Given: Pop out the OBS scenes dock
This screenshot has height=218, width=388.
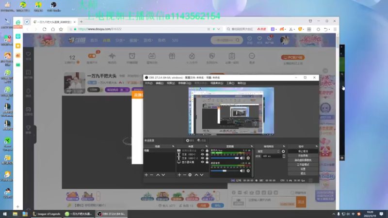Looking at the screenshot, I should pyautogui.click(x=173, y=146).
